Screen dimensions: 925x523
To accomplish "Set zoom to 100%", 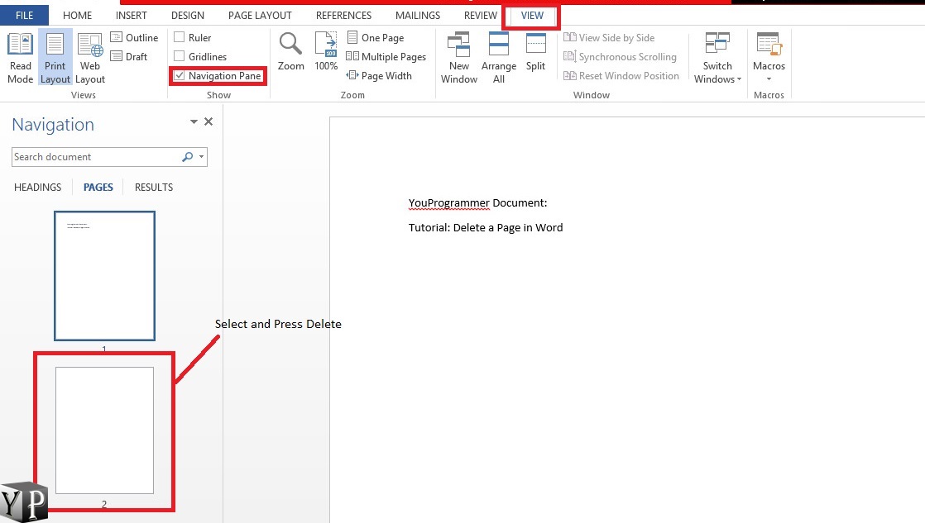I will coord(326,52).
